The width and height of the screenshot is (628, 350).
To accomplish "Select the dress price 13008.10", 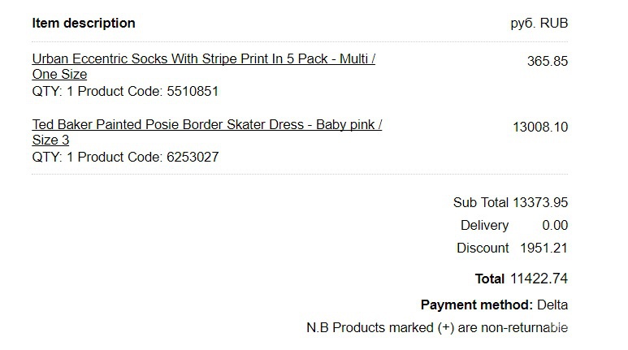I will pos(540,127).
